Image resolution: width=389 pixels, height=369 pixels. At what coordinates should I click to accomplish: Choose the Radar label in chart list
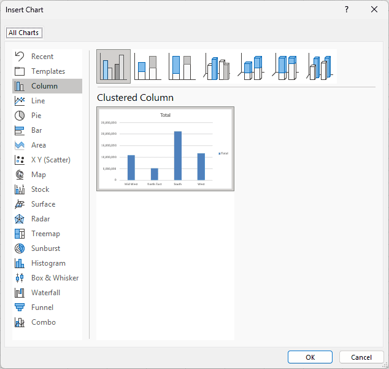pyautogui.click(x=40, y=219)
